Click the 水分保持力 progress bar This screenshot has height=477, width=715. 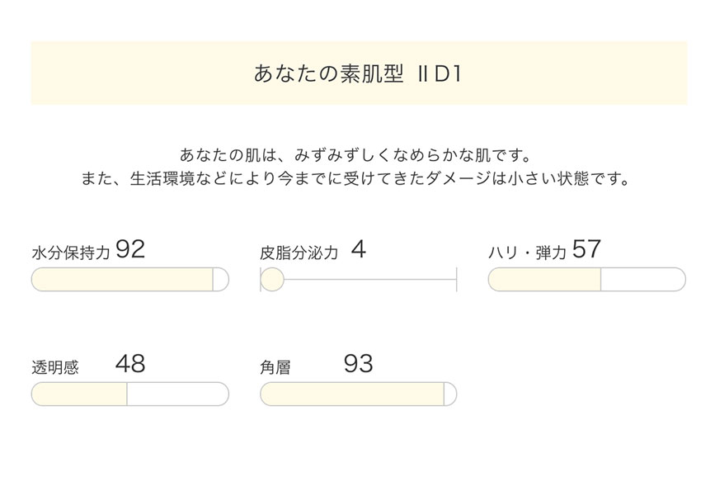[x=129, y=280]
